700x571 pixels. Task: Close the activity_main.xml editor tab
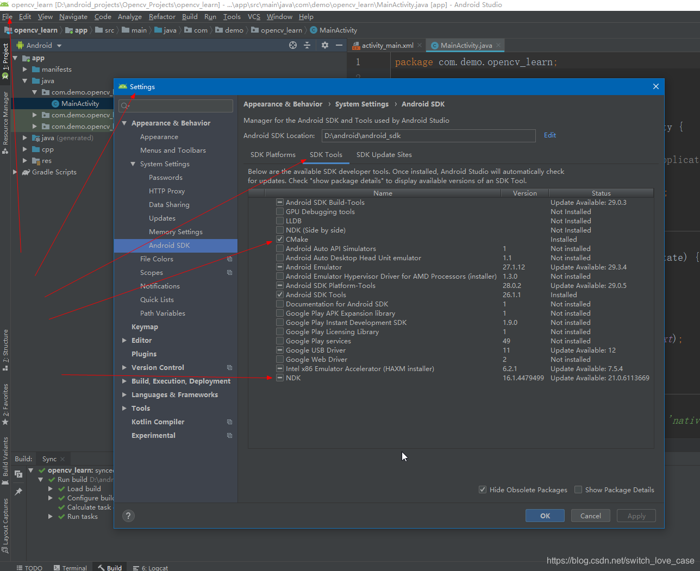tap(420, 45)
